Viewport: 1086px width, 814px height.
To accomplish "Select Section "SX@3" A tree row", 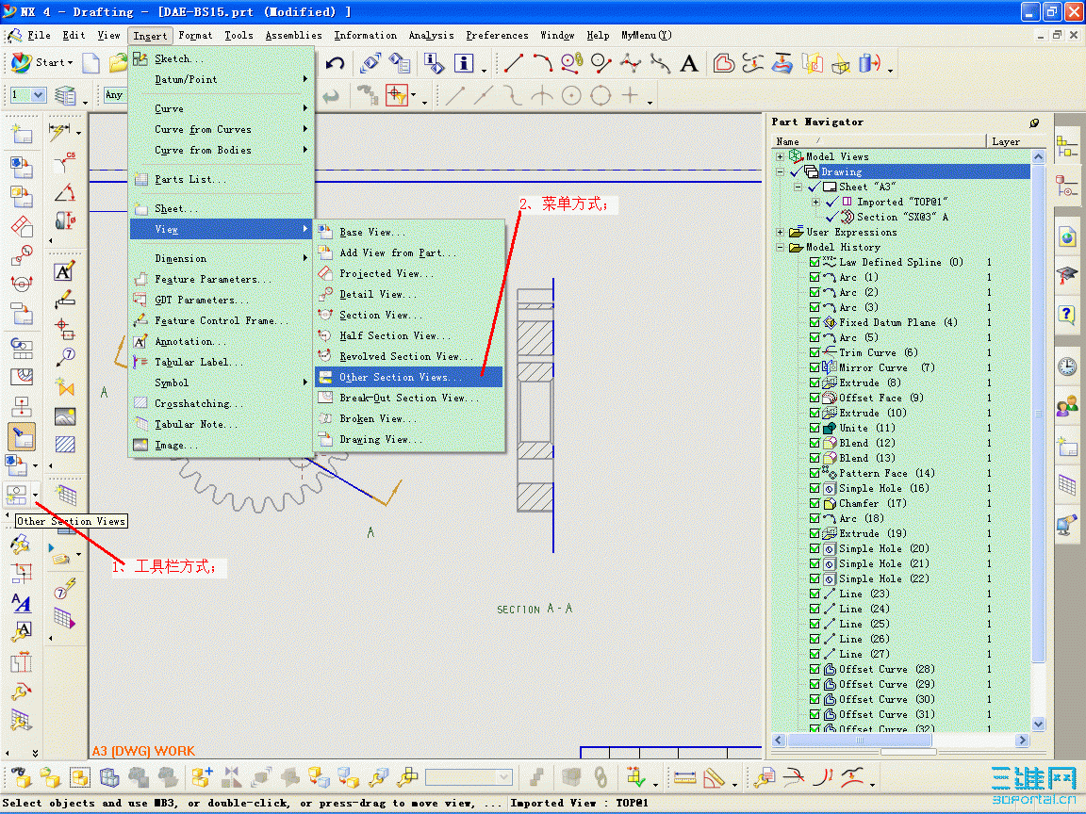I will point(902,218).
